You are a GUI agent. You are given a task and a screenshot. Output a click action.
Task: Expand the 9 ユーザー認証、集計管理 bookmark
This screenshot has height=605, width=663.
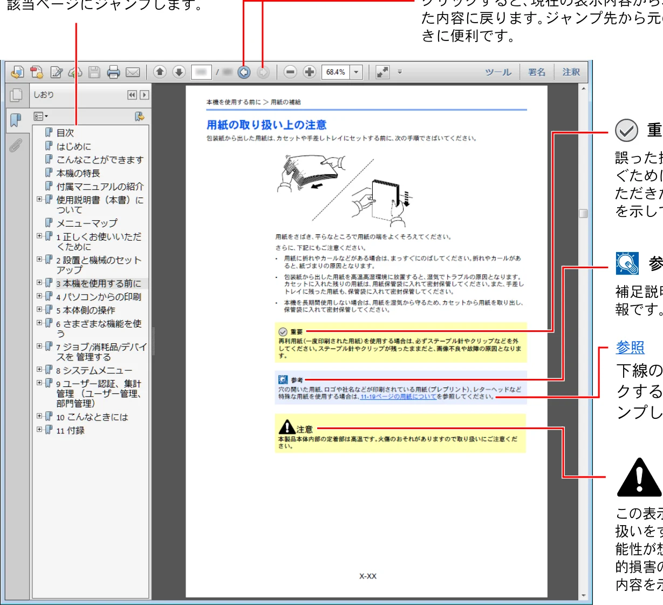tap(39, 383)
